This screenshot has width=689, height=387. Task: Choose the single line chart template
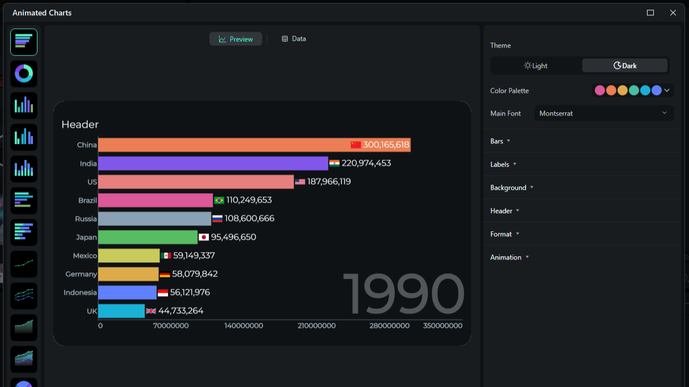tap(24, 264)
